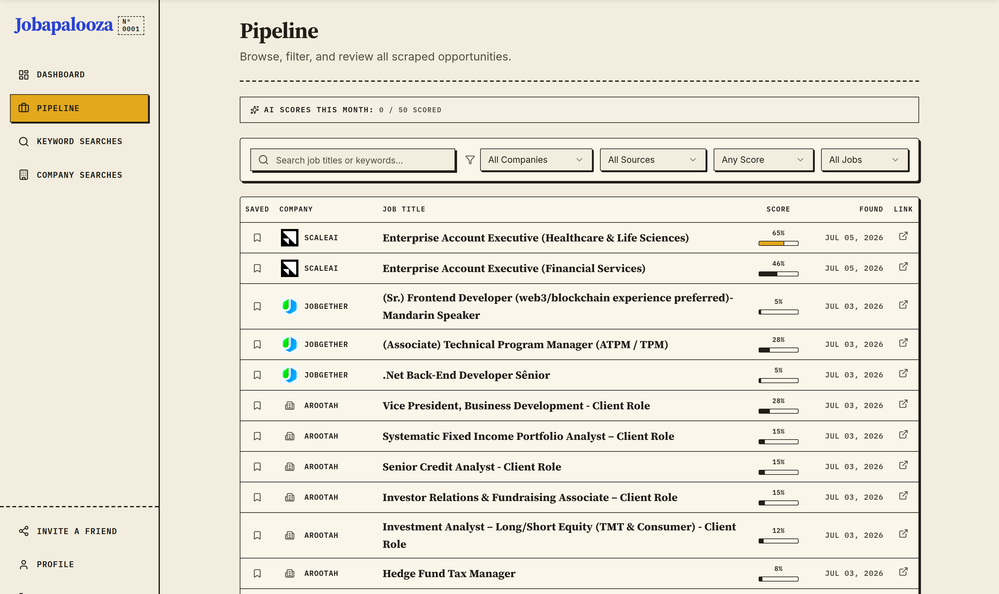Image resolution: width=999 pixels, height=594 pixels.
Task: Click the No 0001 badge
Action: pos(131,25)
